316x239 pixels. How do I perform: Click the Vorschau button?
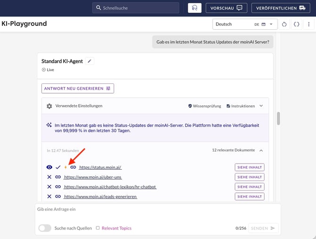coord(226,8)
